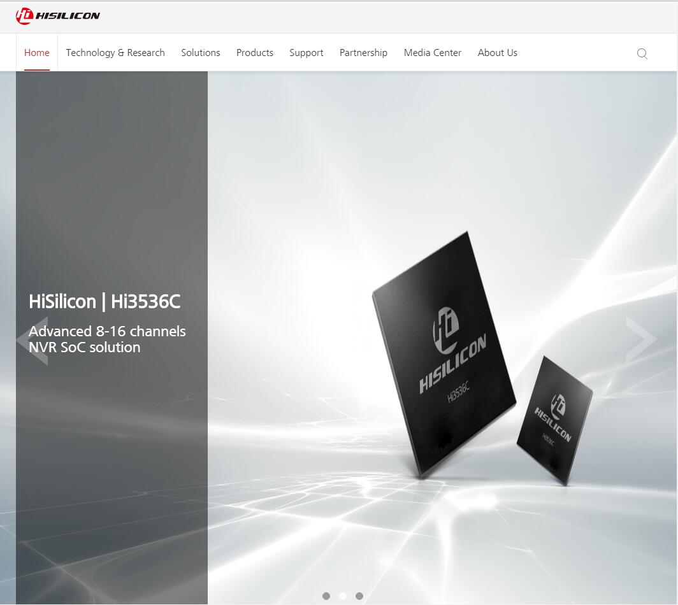This screenshot has height=605, width=678.
Task: Open the Media Center menu
Action: point(433,53)
